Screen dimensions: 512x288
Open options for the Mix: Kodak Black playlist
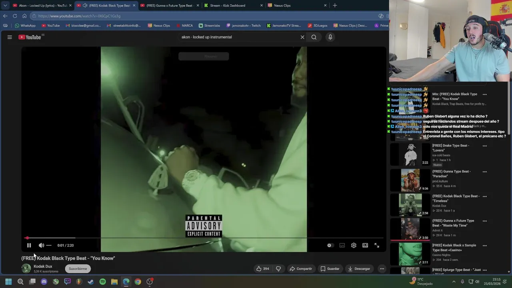(x=484, y=95)
